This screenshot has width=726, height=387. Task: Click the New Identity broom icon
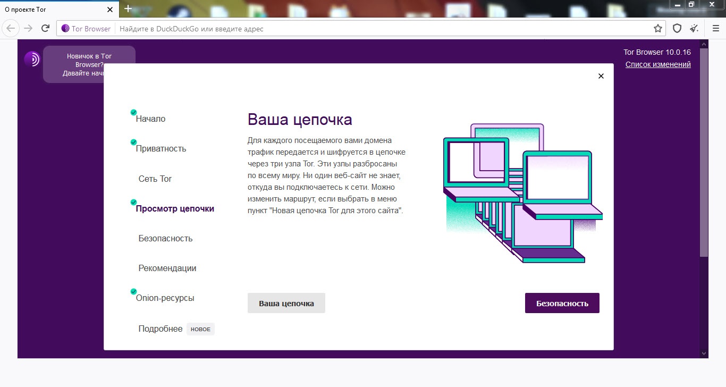694,28
